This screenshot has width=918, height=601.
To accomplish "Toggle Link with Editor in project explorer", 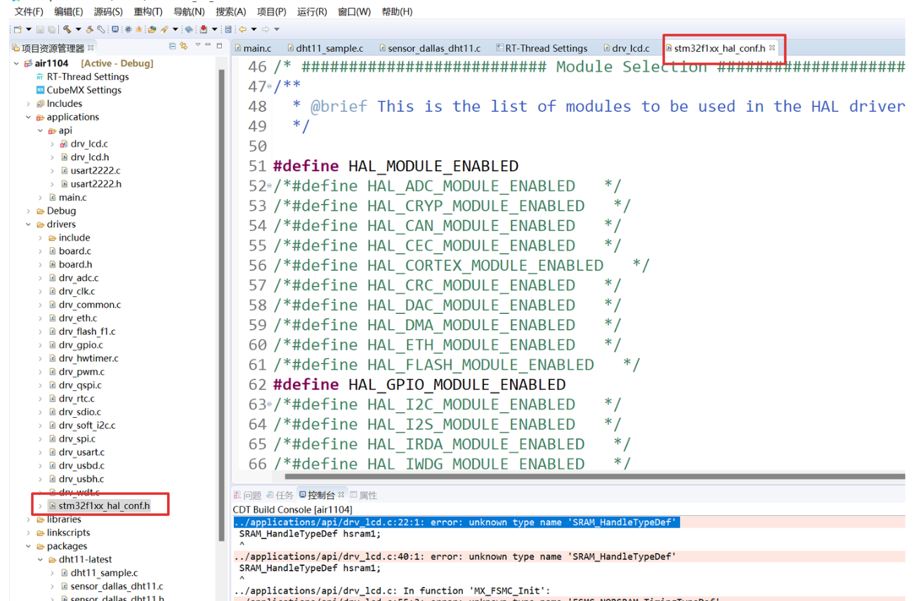I will (x=184, y=46).
